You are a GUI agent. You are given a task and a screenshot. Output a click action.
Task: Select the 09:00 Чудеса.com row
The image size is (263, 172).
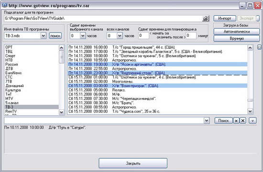(158, 111)
